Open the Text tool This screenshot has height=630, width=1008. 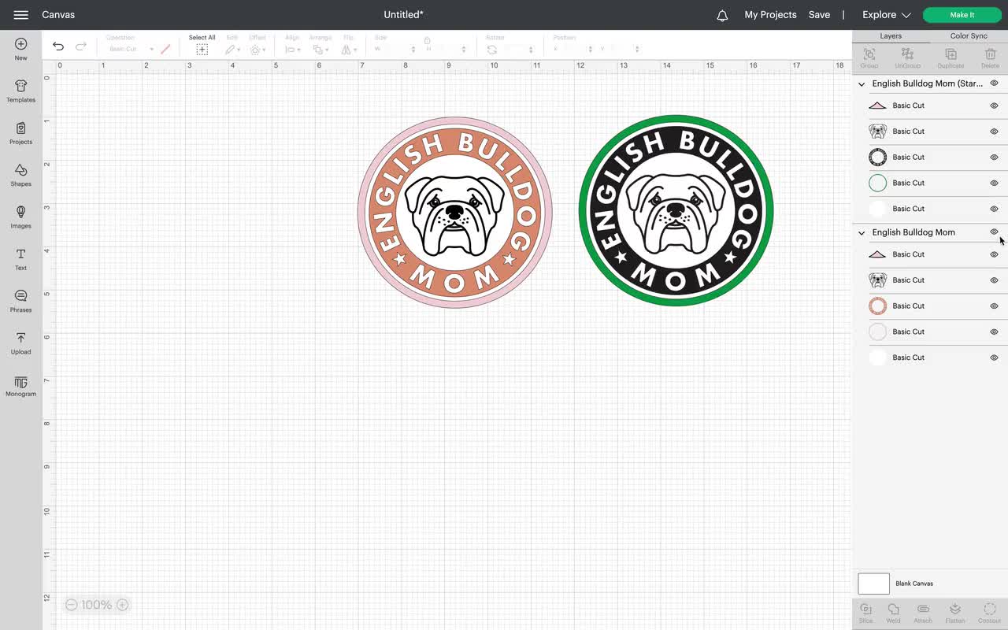(20, 258)
